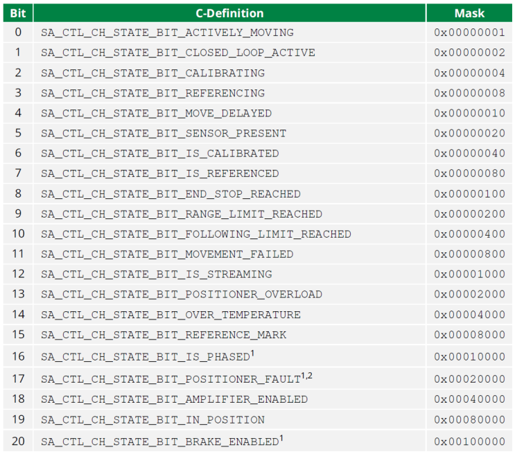Click bit number 13 cell
This screenshot has height=454, width=515.
(x=18, y=294)
